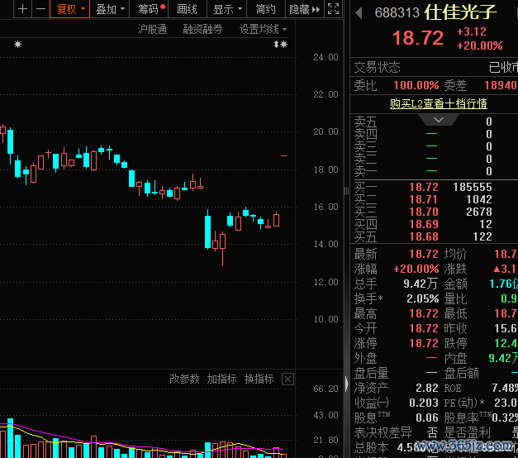518x458 pixels.
Task: Click the last red candlestick on chart
Action: coord(276,219)
